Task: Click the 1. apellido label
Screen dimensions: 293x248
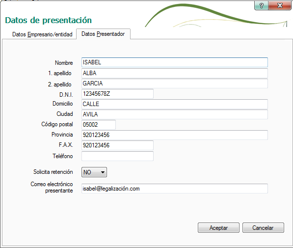Action: pyautogui.click(x=59, y=73)
